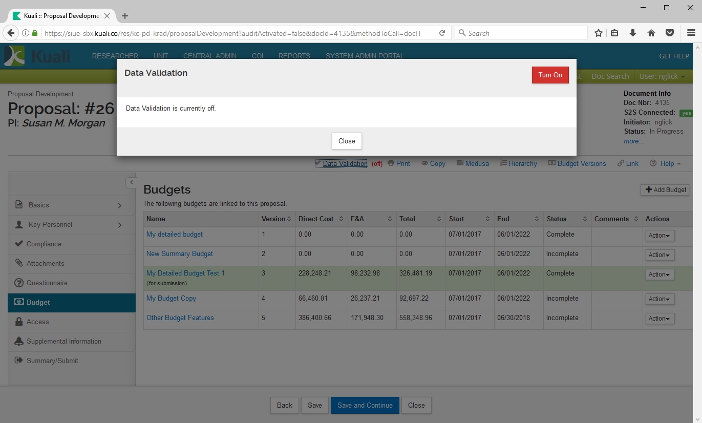Image resolution: width=702 pixels, height=423 pixels.
Task: Click the Link chain icon
Action: click(621, 163)
